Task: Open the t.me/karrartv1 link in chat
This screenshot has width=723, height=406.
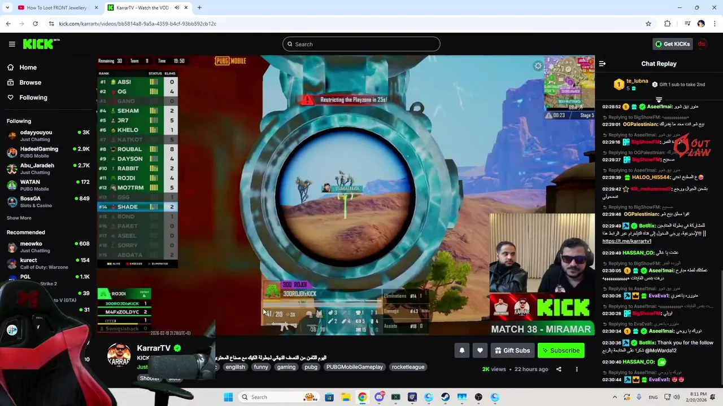Action: coord(626,241)
